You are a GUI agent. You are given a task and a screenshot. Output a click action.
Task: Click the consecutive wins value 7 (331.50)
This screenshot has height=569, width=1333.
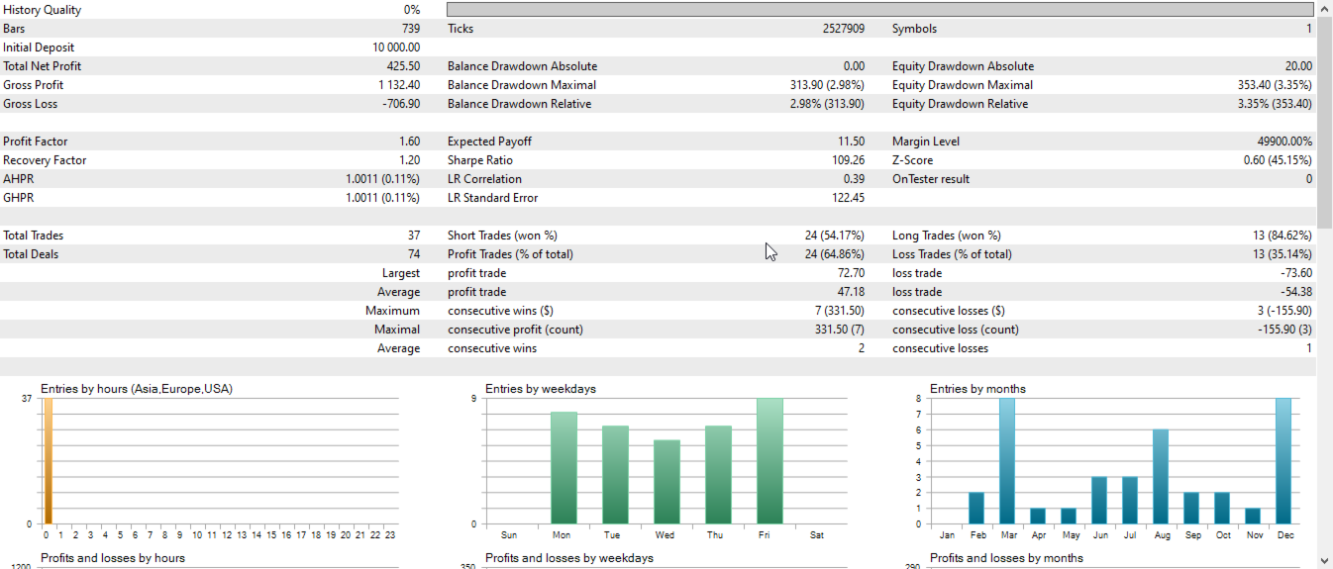click(840, 311)
